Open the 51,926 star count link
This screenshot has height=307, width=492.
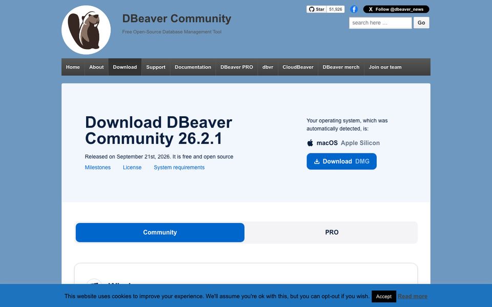coord(335,9)
